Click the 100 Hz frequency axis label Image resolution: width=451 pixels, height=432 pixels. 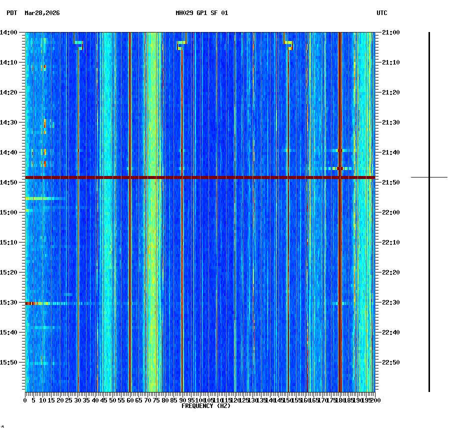200,400
